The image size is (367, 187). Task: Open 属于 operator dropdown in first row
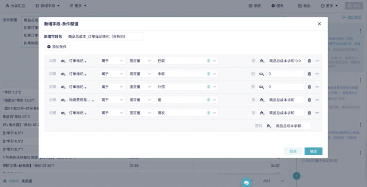click(x=112, y=61)
